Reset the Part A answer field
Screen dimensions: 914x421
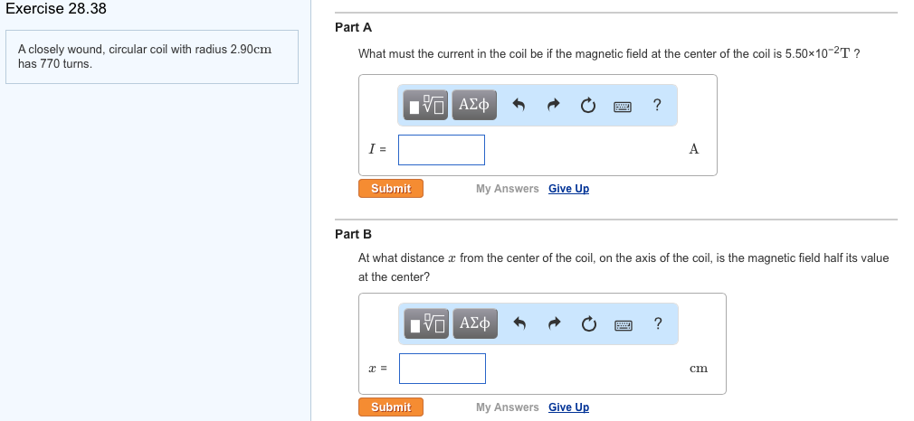[x=587, y=107]
